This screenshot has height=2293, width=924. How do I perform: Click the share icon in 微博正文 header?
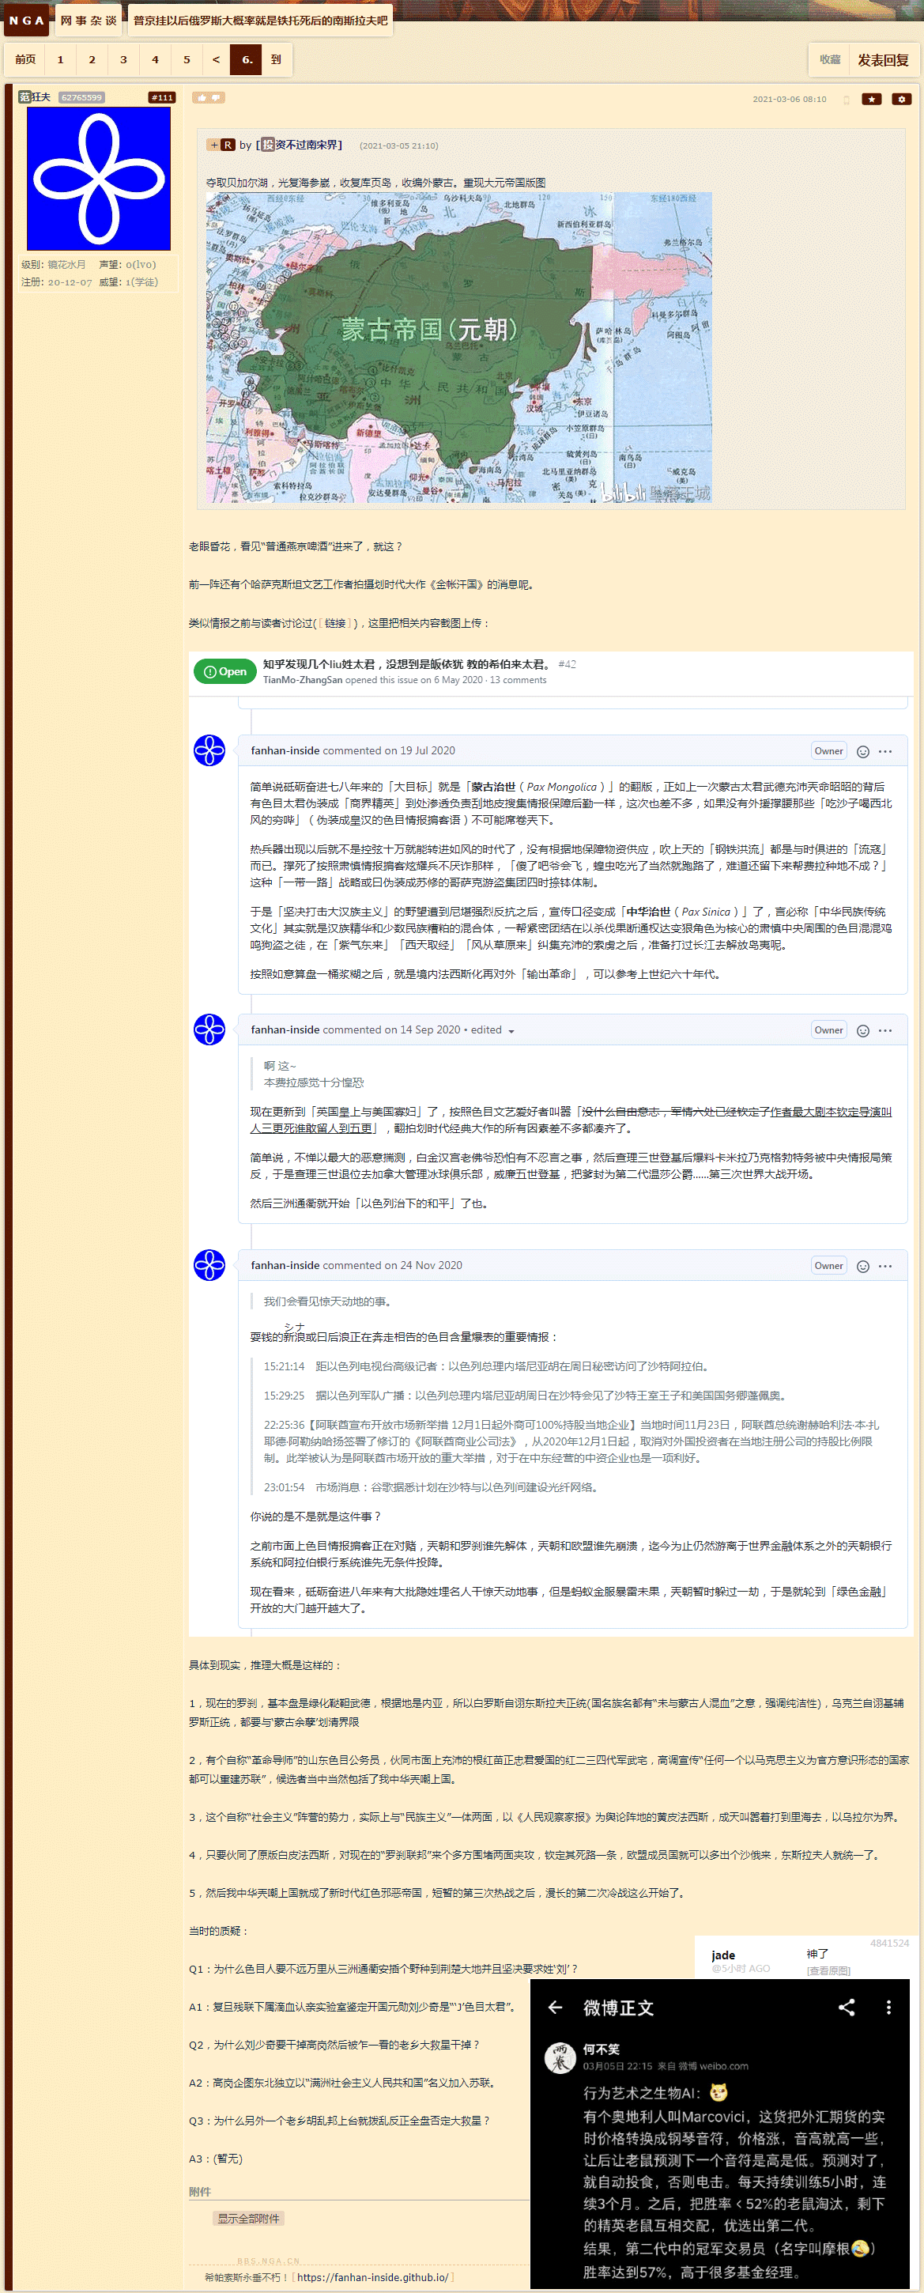pyautogui.click(x=847, y=2008)
